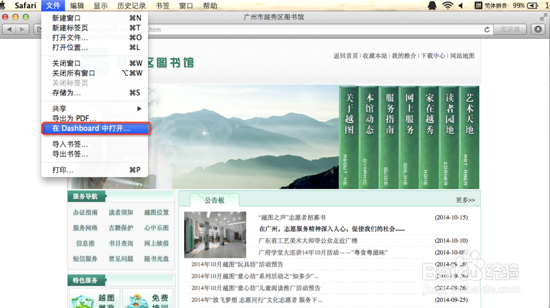Open the 网站地图 link
Image resolution: width=550 pixels, height=308 pixels.
(x=462, y=55)
